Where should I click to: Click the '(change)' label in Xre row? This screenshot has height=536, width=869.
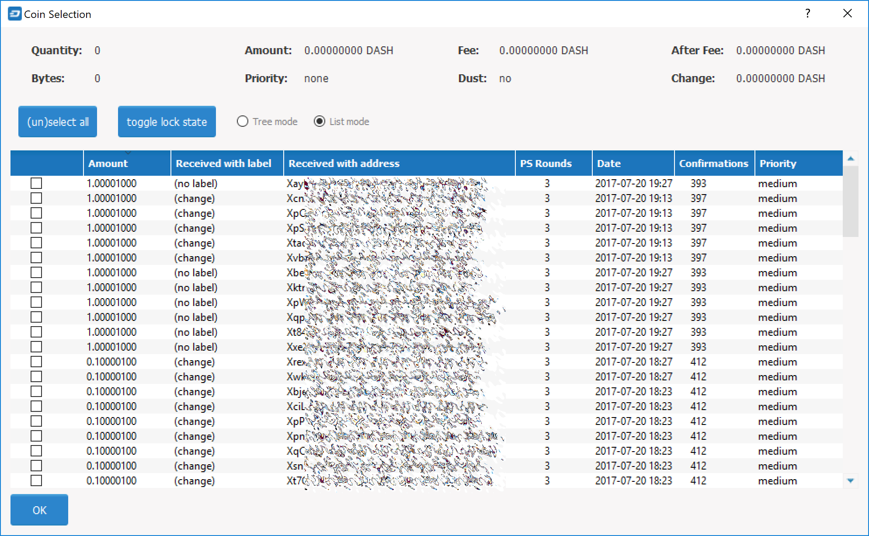pyautogui.click(x=195, y=362)
